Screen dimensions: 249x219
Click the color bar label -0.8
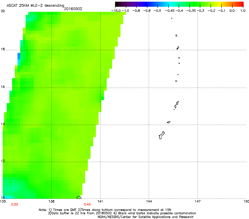click(136, 11)
